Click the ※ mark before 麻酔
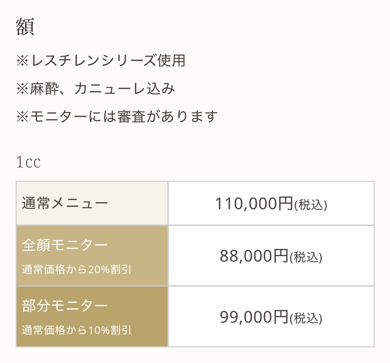This screenshot has width=390, height=363. click(x=22, y=89)
